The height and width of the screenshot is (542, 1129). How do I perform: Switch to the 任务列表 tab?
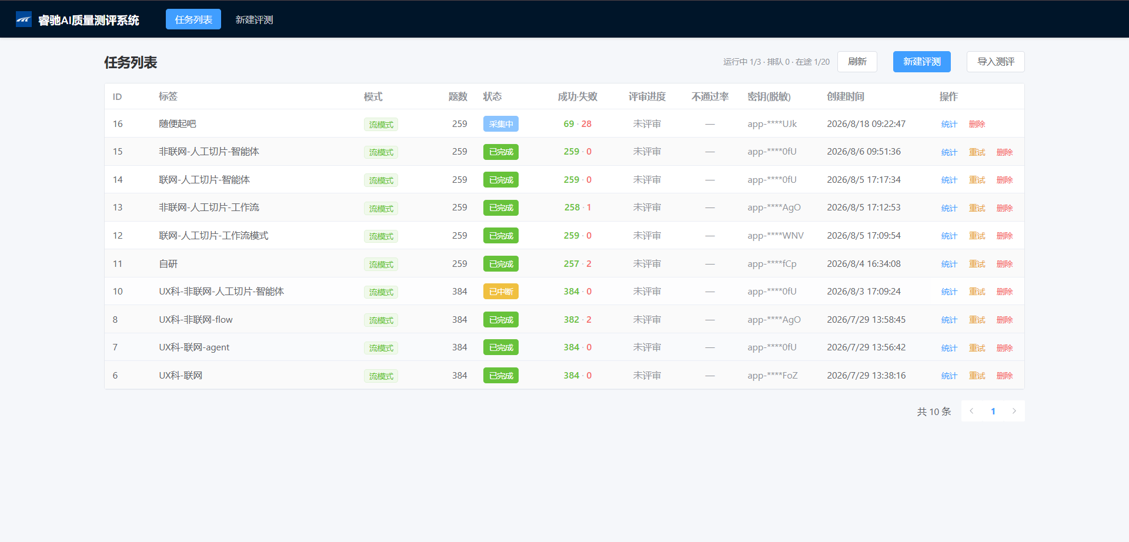[193, 19]
